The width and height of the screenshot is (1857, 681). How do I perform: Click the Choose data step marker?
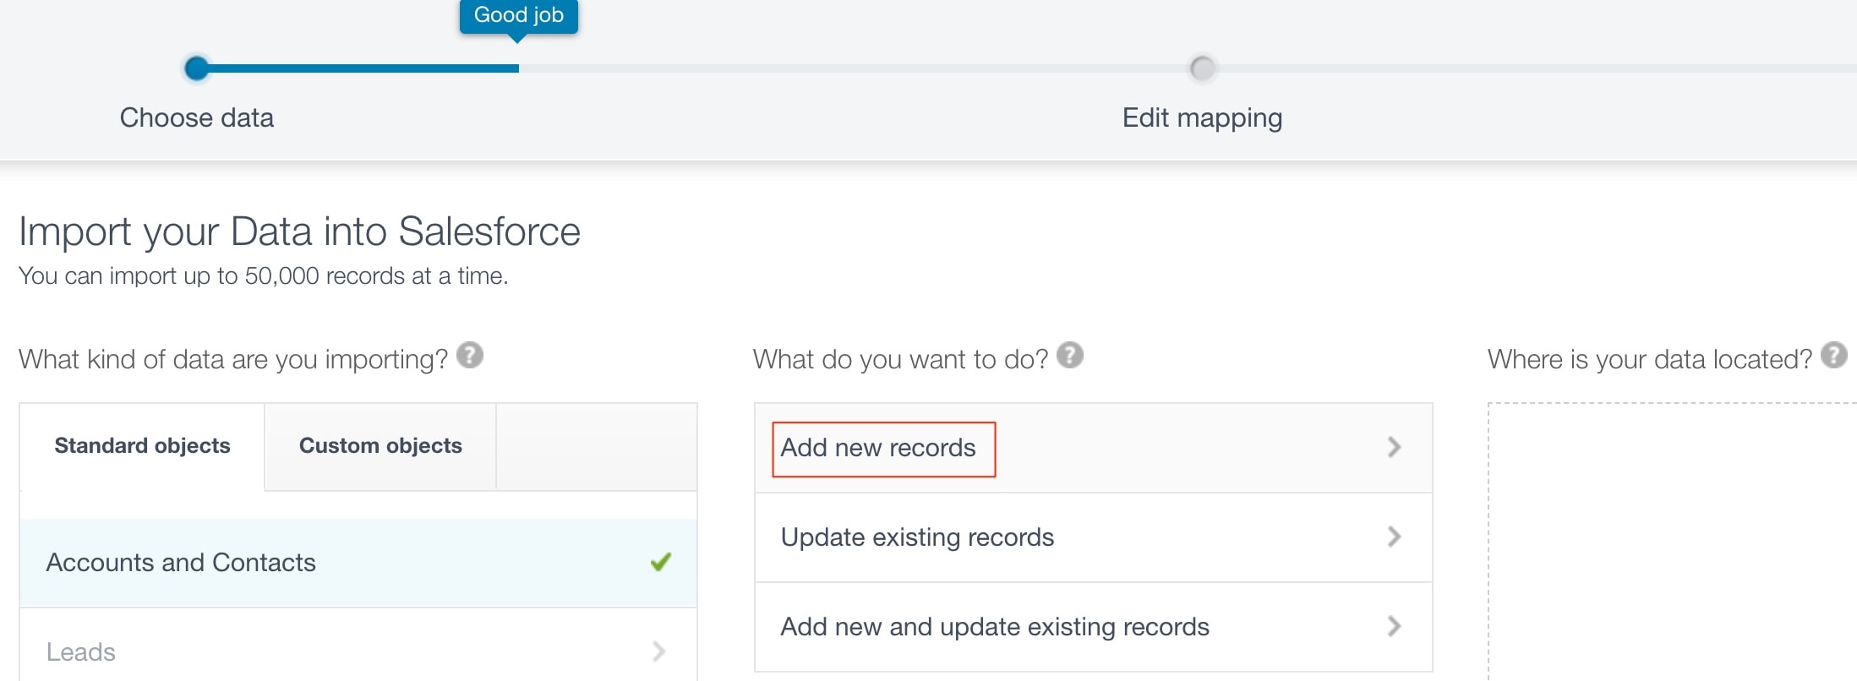(197, 68)
